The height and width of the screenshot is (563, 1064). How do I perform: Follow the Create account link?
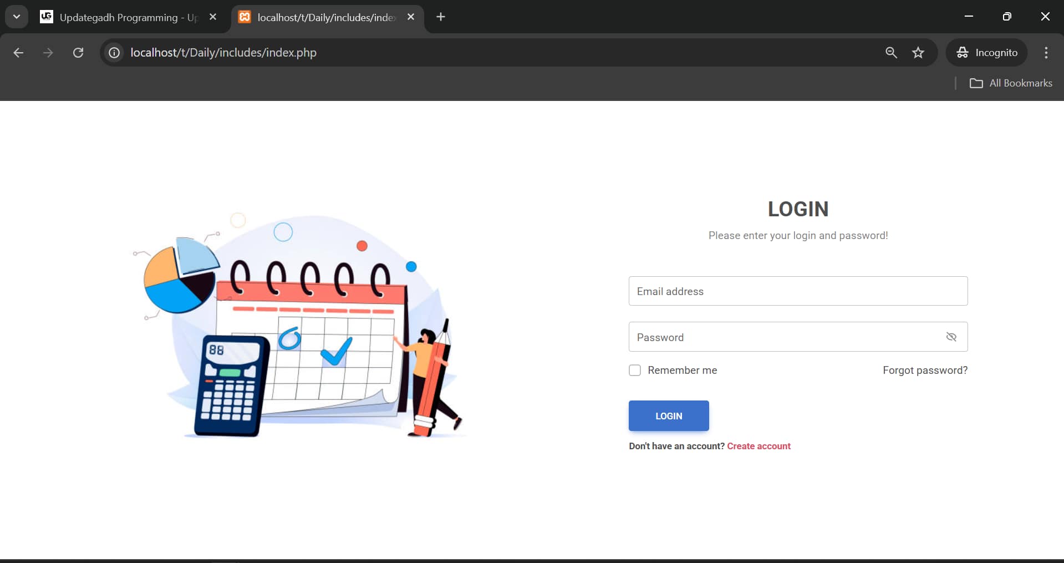(758, 446)
